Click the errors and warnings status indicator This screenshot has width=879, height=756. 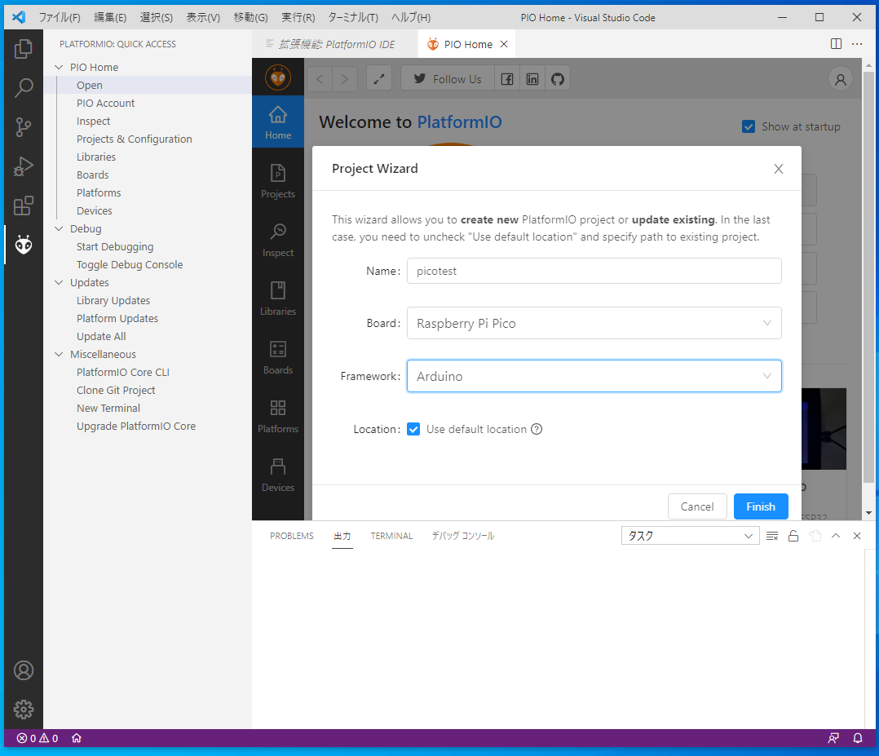tap(38, 738)
